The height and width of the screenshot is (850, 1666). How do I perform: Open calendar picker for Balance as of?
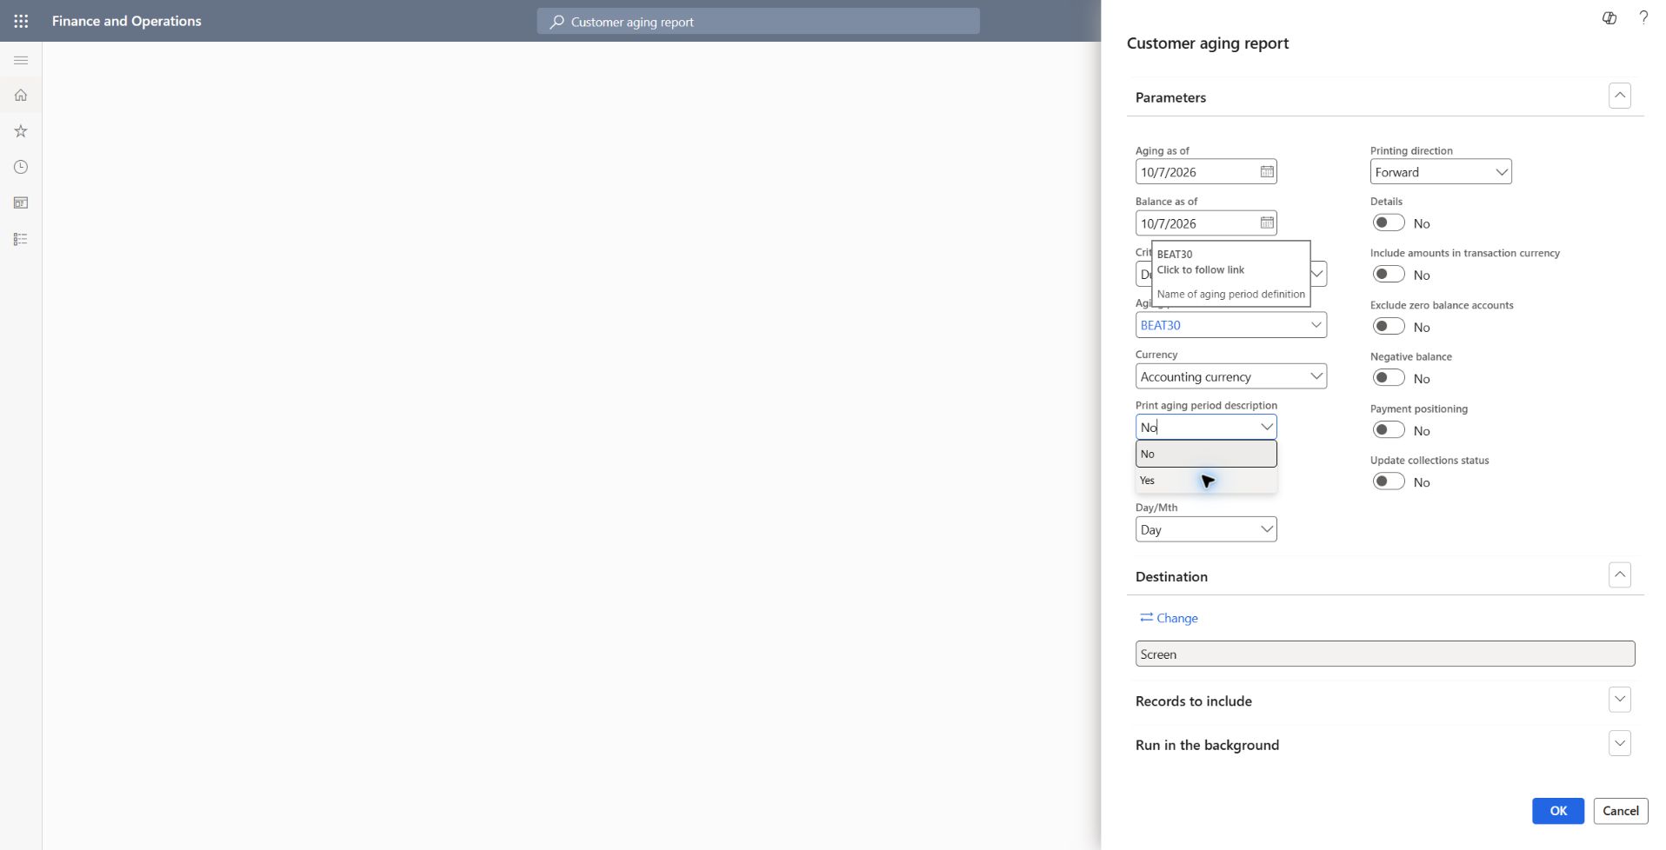[x=1267, y=223]
